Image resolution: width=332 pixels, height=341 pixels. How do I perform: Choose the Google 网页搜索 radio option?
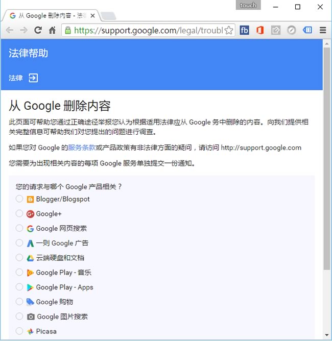point(19,228)
